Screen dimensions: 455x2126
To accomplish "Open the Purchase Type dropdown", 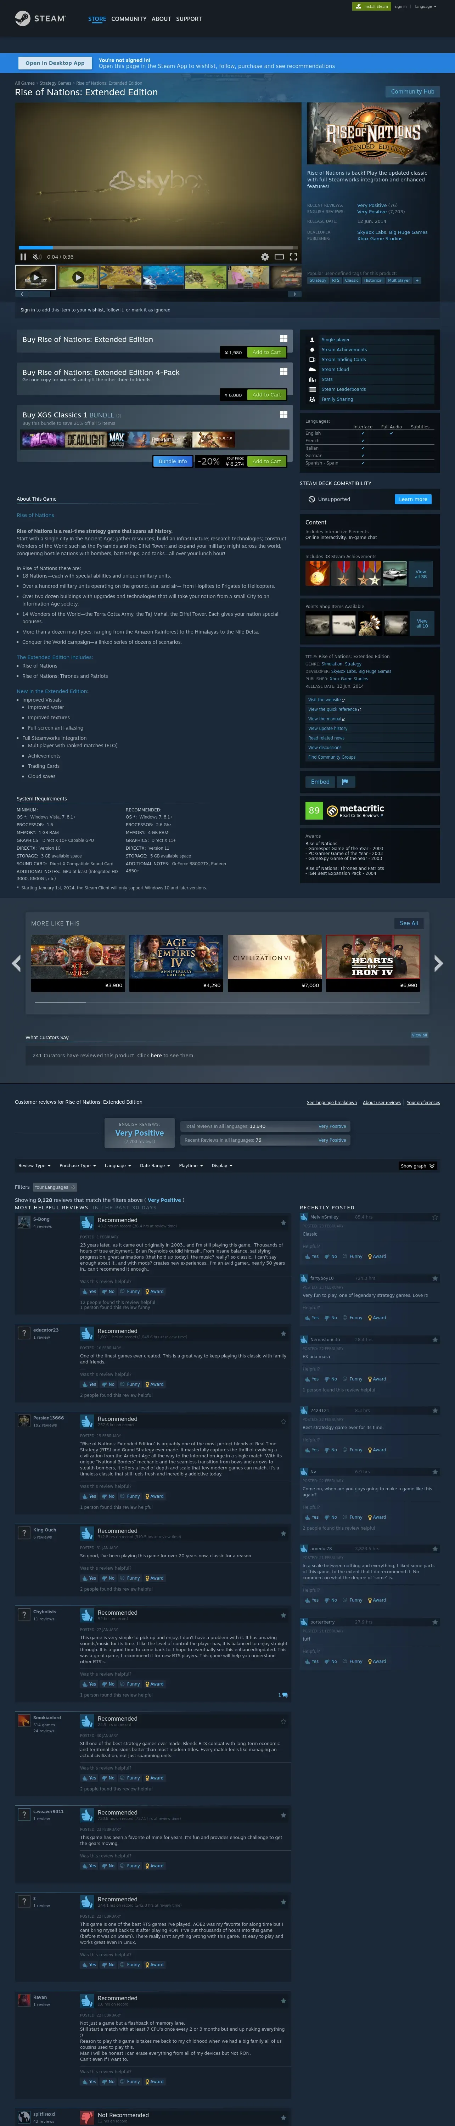I will (78, 1165).
